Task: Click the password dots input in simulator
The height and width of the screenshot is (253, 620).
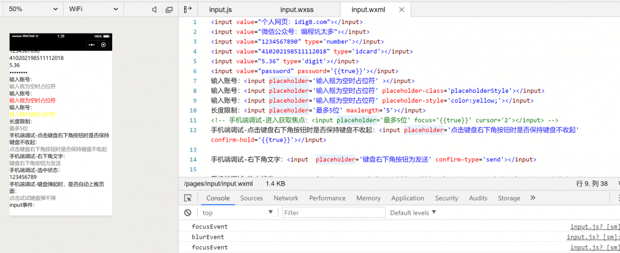Action: point(61,72)
